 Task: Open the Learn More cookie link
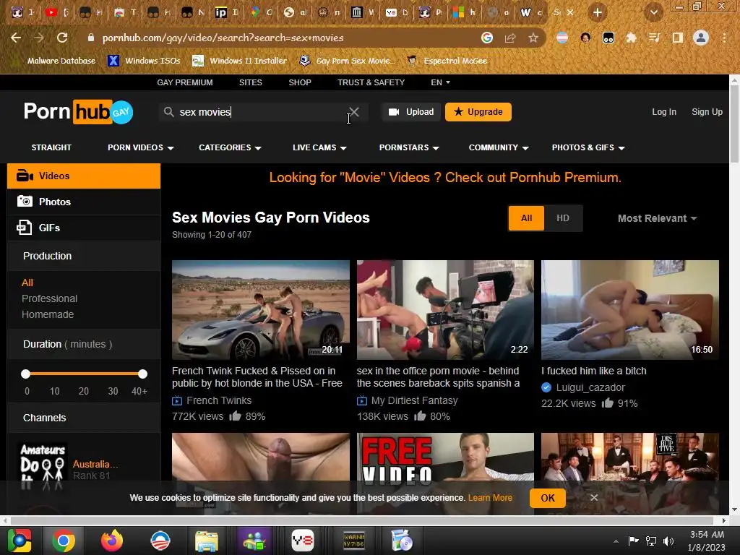coord(490,497)
